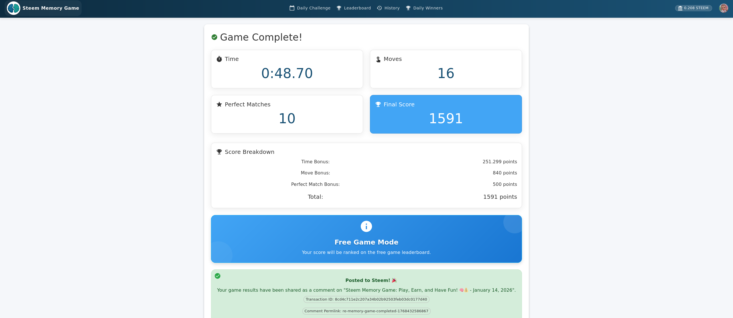The width and height of the screenshot is (733, 318).
Task: Click the star icon beside Perfect Matches
Action: click(219, 104)
